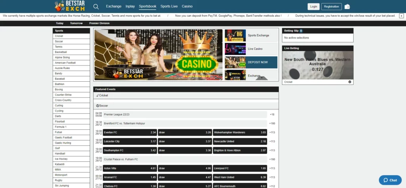Screen dimensions: 406x188
Task: Select Everton FC odds 2.34
Action: point(130,132)
